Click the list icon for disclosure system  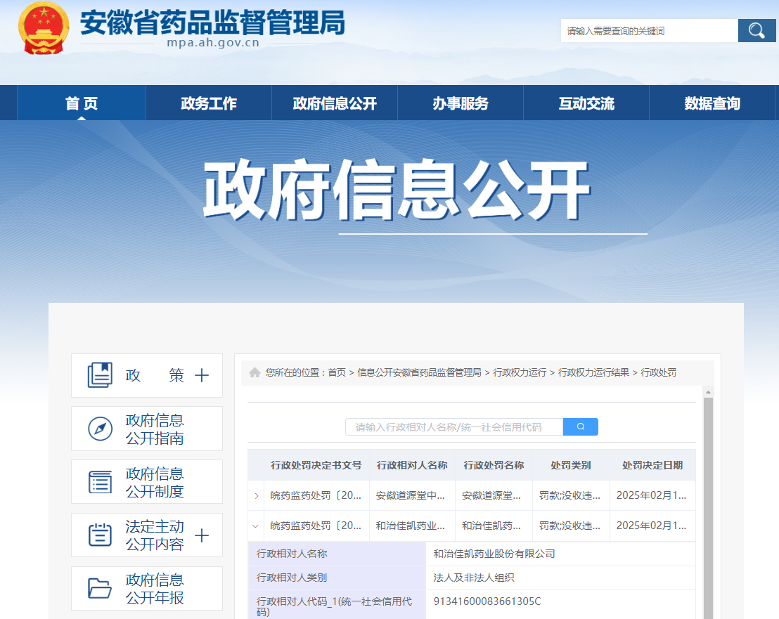pos(100,482)
